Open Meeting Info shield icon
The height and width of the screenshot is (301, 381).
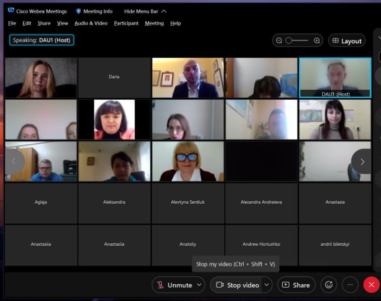pyautogui.click(x=78, y=11)
